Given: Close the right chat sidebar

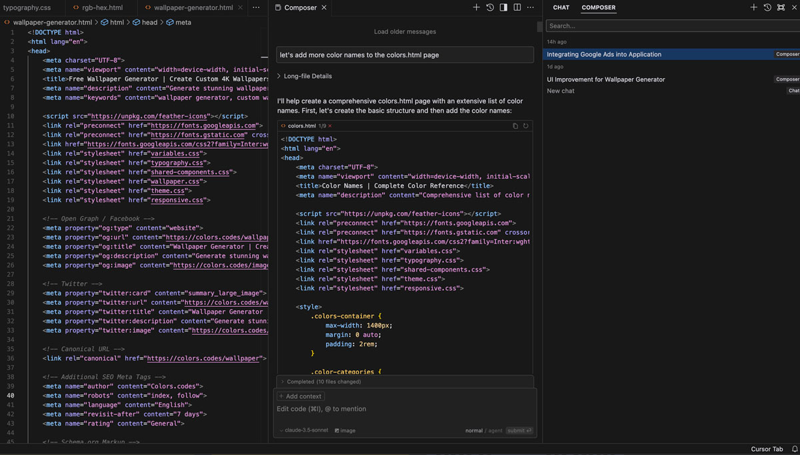Looking at the screenshot, I should pos(794,7).
